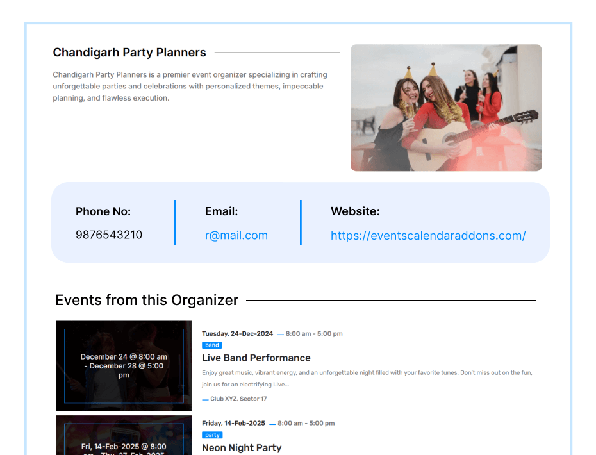Select the Club XYZ, Sector 17 venue
Image resolution: width=596 pixels, height=455 pixels.
coord(238,399)
